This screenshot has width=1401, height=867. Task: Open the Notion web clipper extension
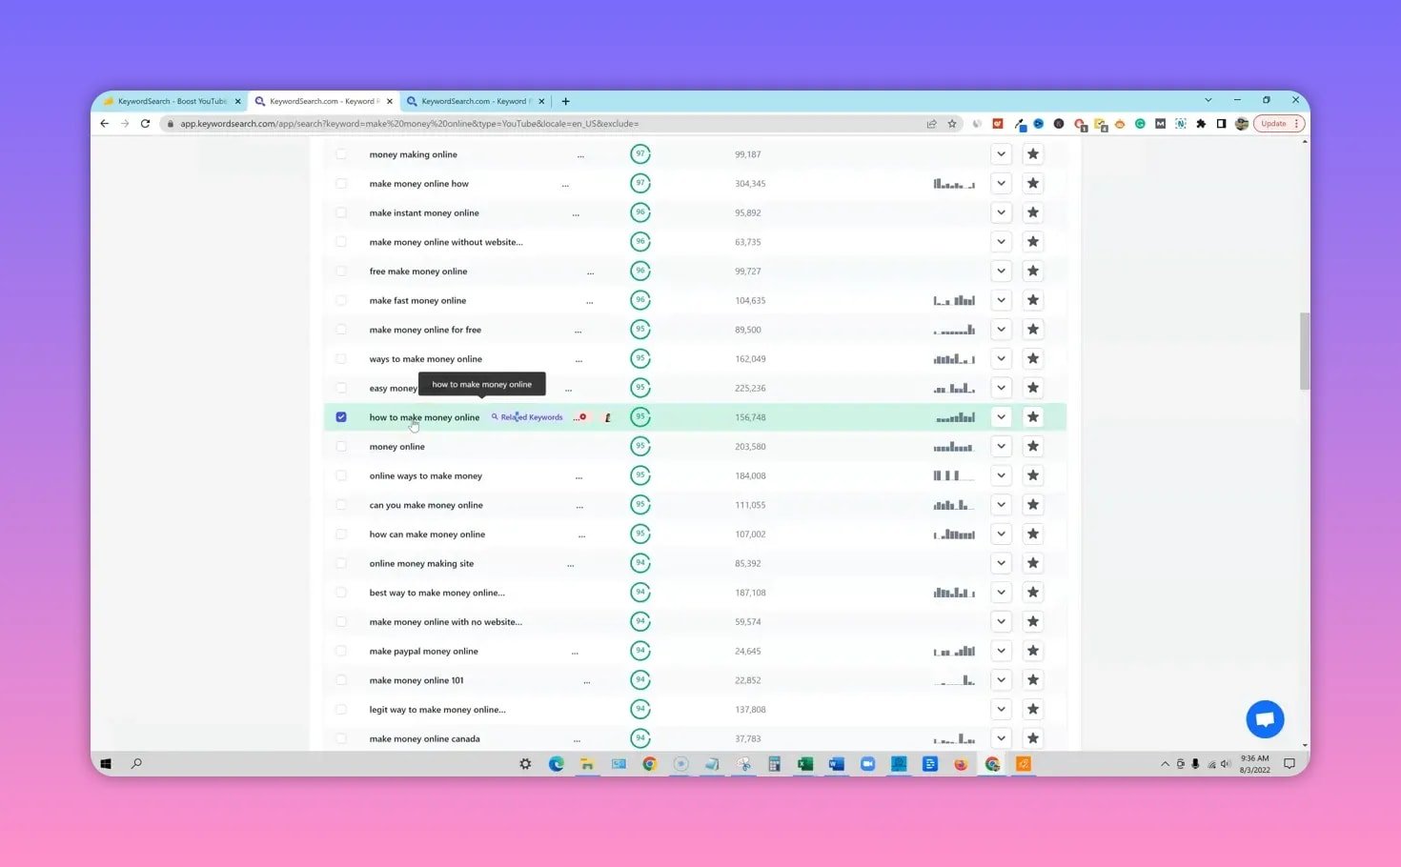click(1180, 124)
